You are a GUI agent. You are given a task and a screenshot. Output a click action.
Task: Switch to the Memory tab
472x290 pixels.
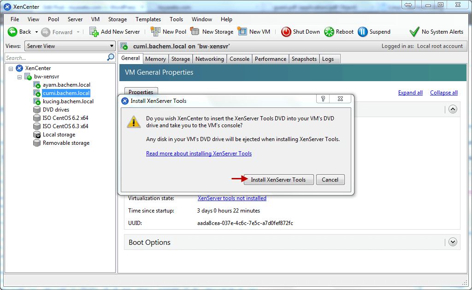[155, 59]
